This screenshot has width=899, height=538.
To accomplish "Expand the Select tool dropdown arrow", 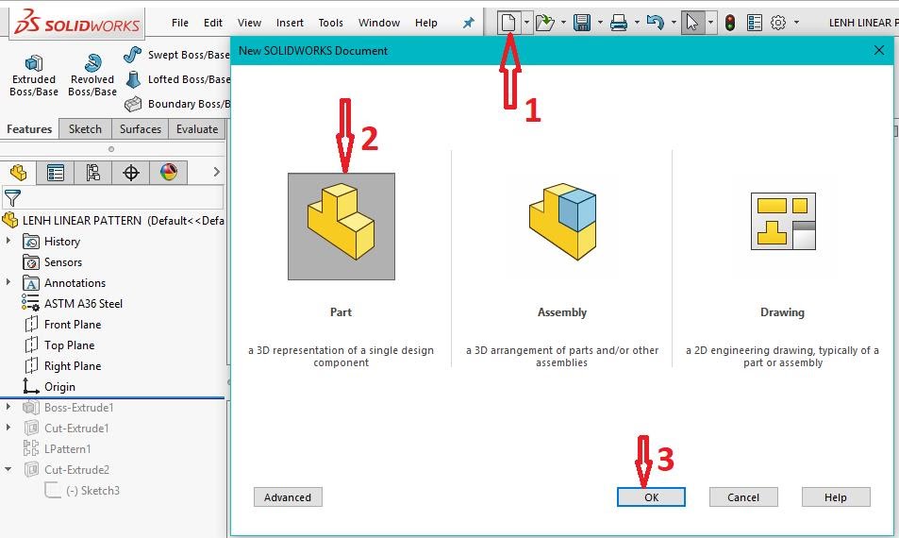I will pyautogui.click(x=711, y=23).
